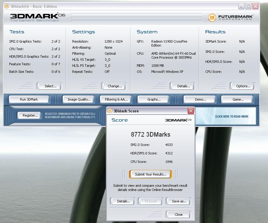
Task: Click the Save as... button
Action: click(x=179, y=201)
